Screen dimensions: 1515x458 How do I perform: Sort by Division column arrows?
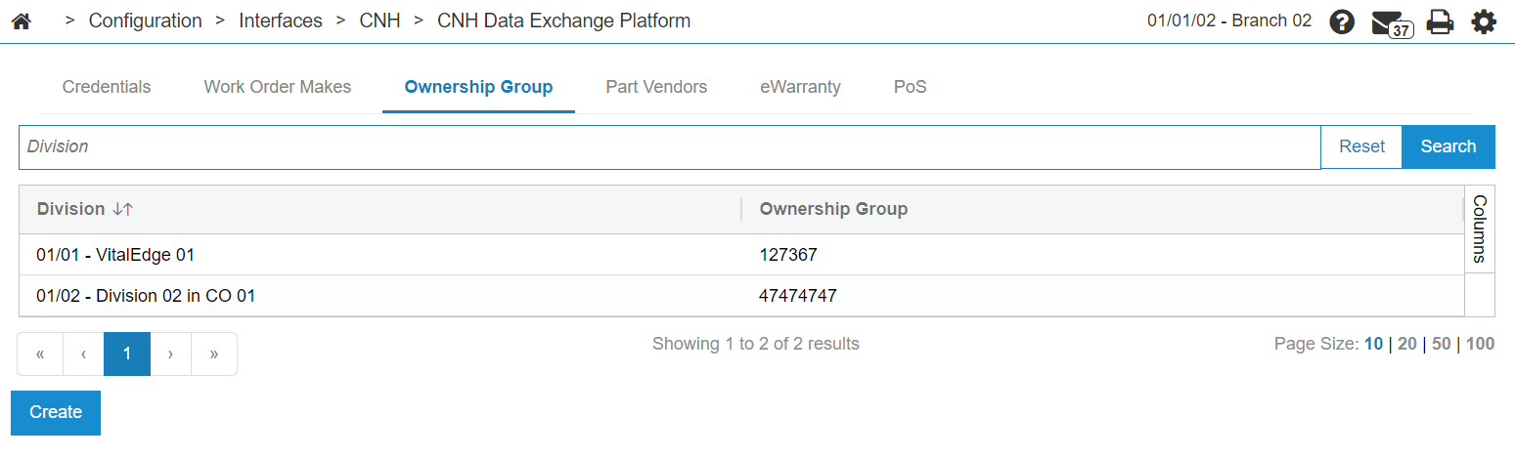click(x=122, y=209)
